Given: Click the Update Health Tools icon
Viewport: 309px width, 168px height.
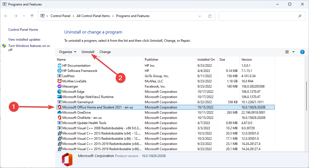Looking at the screenshot, I should tap(59, 123).
